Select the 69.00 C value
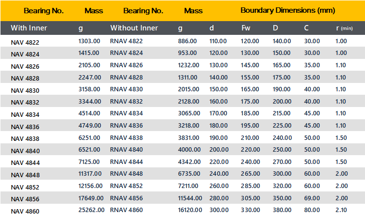The height and width of the screenshot is (216, 365). [x=312, y=198]
